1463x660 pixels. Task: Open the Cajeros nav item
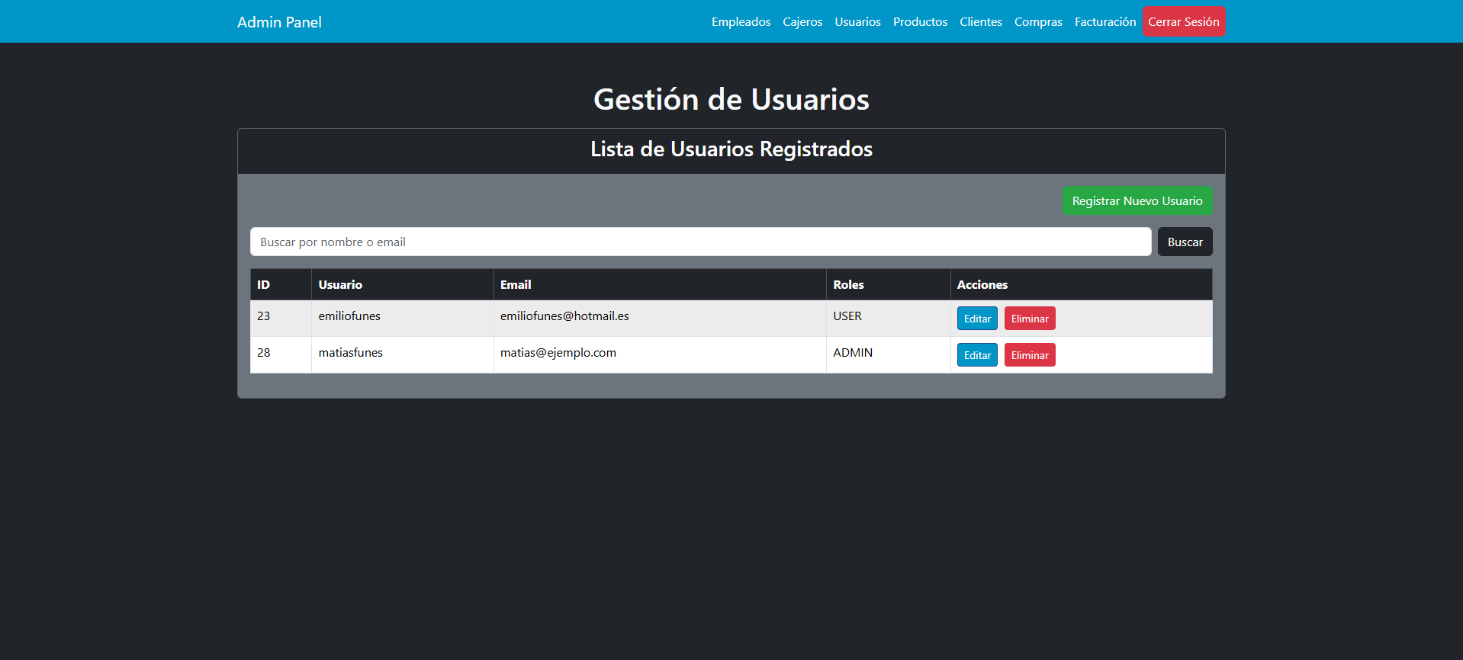pos(802,22)
